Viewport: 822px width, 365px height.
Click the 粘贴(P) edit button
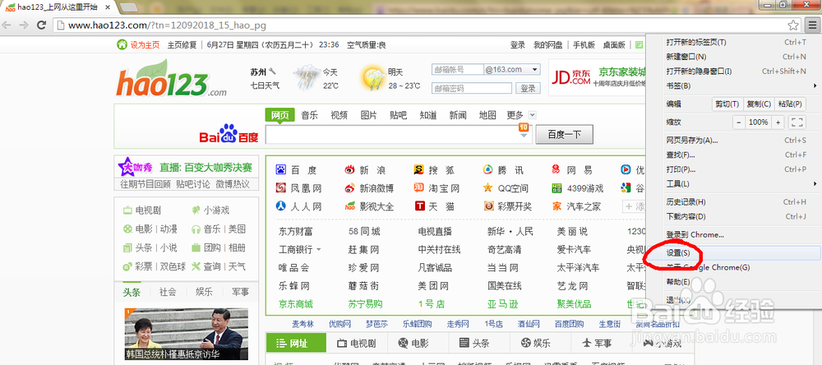pyautogui.click(x=790, y=104)
